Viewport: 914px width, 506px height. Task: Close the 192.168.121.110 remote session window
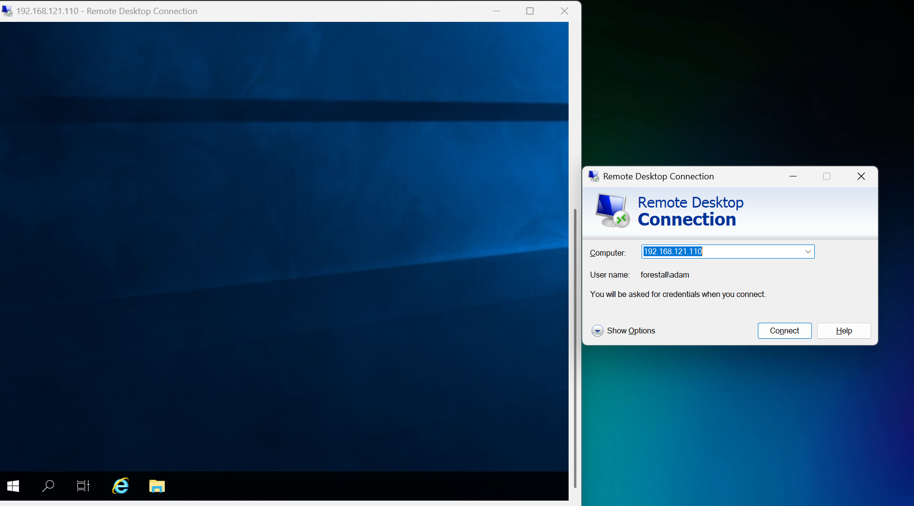pos(564,11)
